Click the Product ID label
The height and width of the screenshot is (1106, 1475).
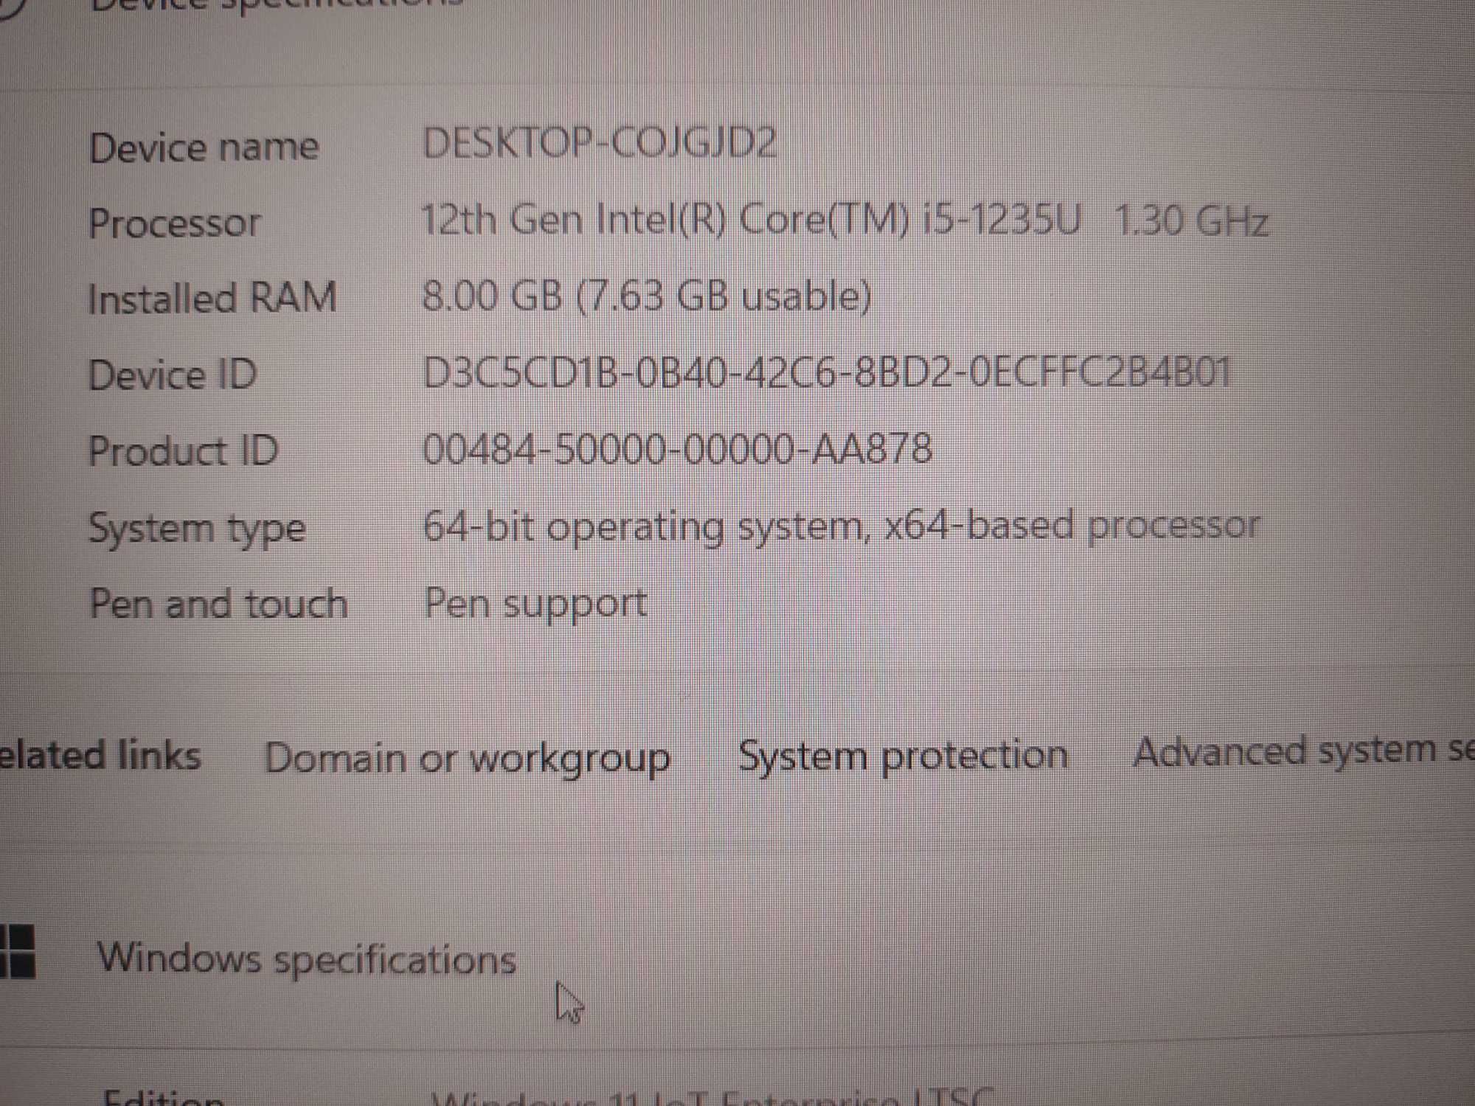184,451
